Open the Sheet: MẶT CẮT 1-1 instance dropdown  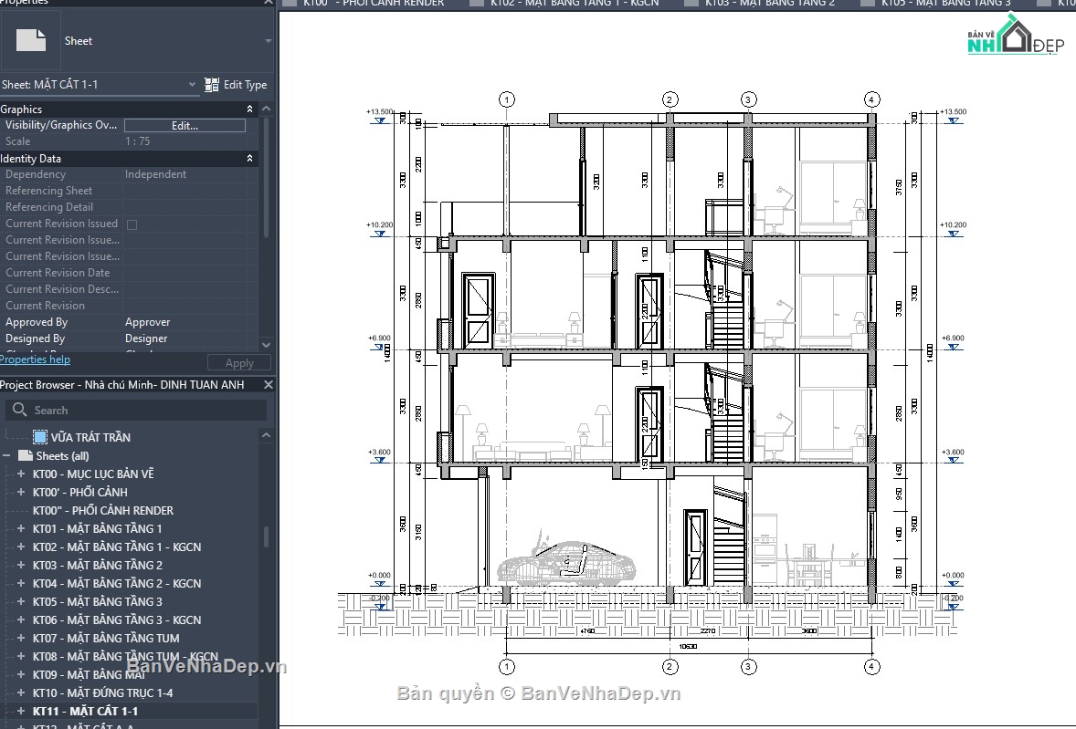(192, 84)
